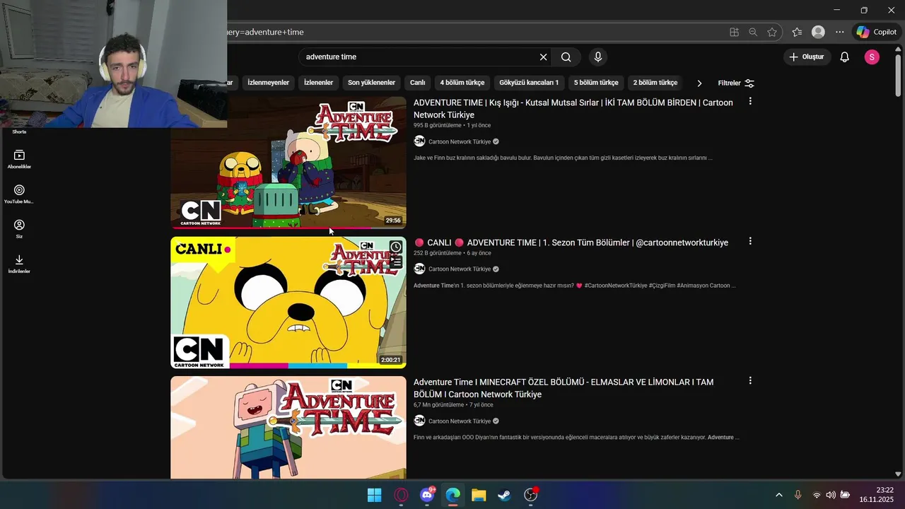Add page to favorites with star icon
This screenshot has width=905, height=509.
click(772, 32)
